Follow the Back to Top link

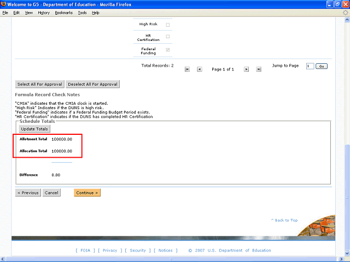pyautogui.click(x=284, y=220)
